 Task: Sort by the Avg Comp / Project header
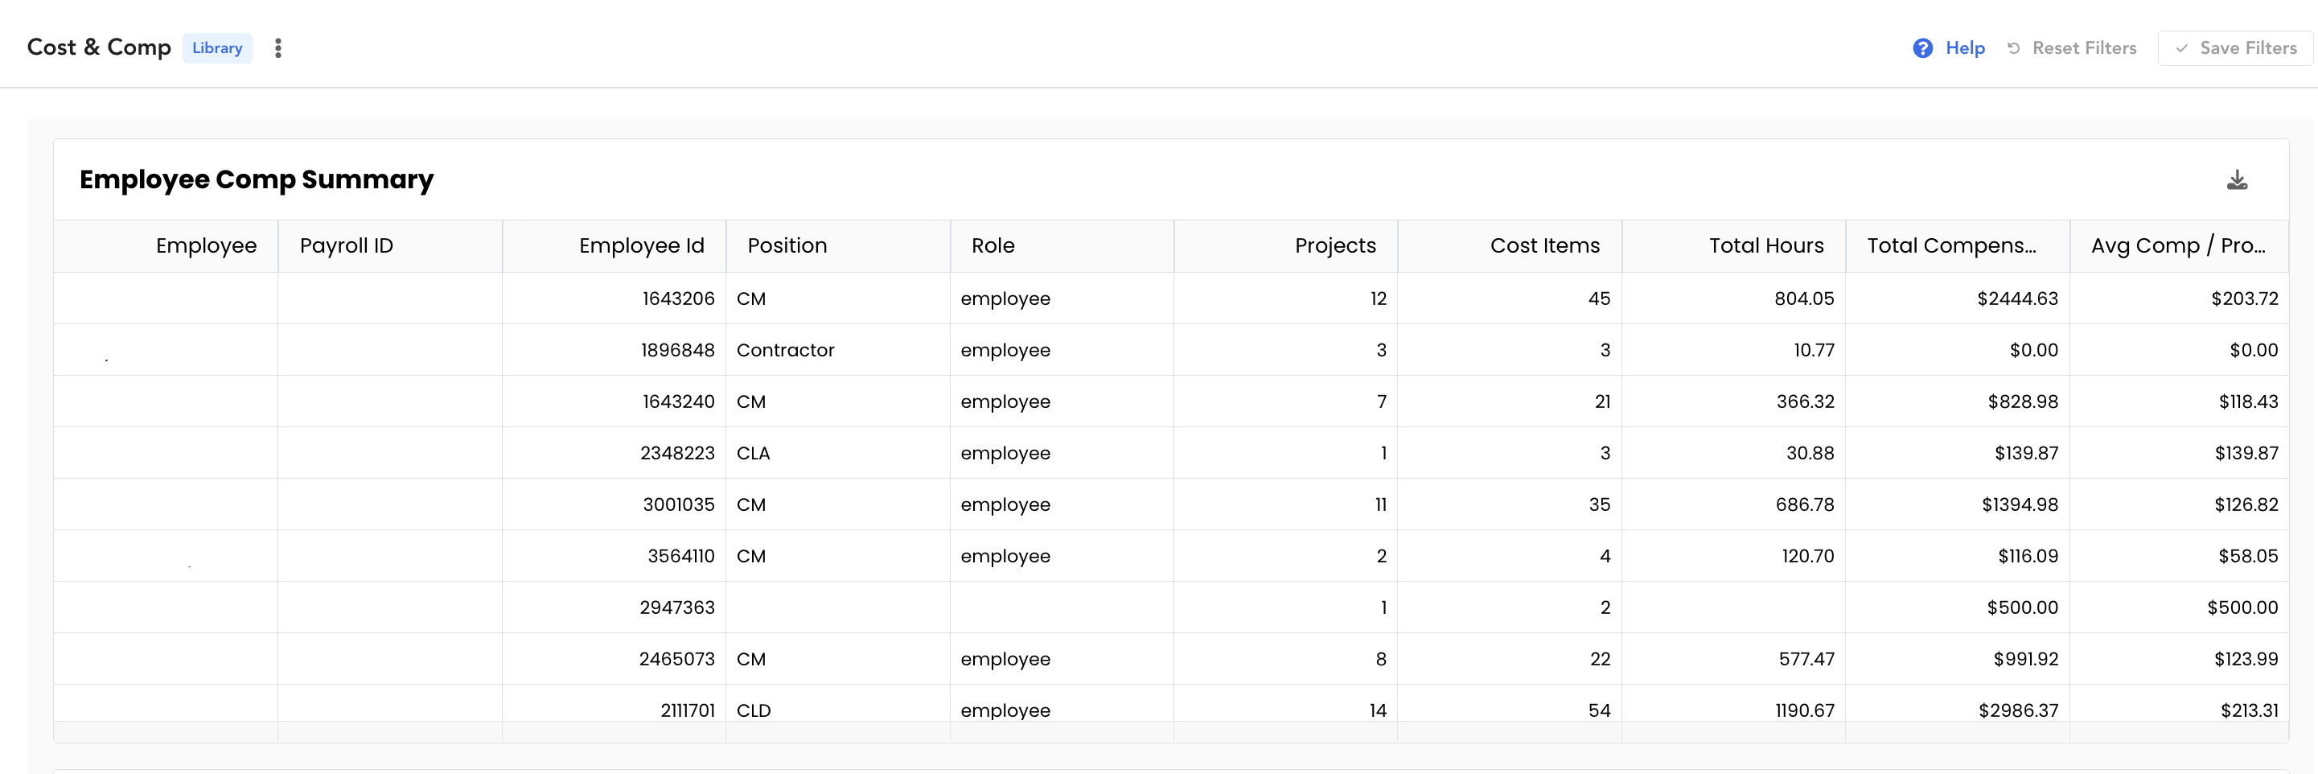2179,245
